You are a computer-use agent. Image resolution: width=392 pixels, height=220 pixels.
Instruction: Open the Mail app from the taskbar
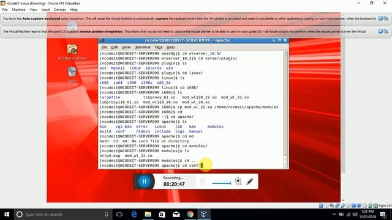coord(176,215)
